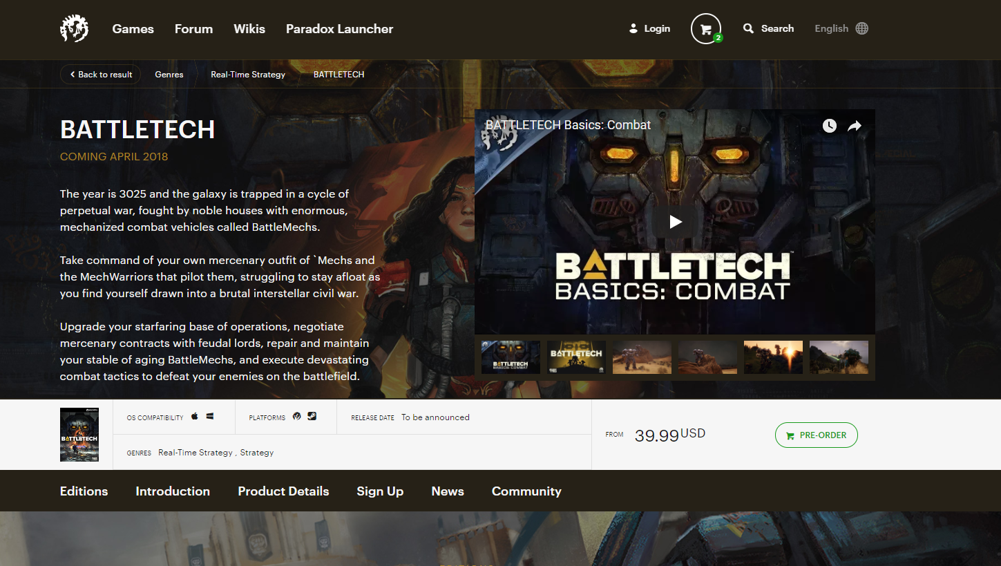Click the Windows compatibility icon
The image size is (1001, 566).
pos(210,417)
